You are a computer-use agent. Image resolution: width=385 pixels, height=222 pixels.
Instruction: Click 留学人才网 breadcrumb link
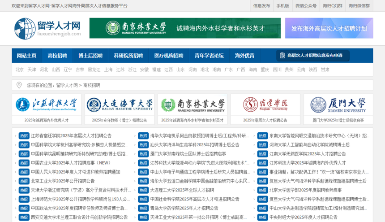(67, 85)
